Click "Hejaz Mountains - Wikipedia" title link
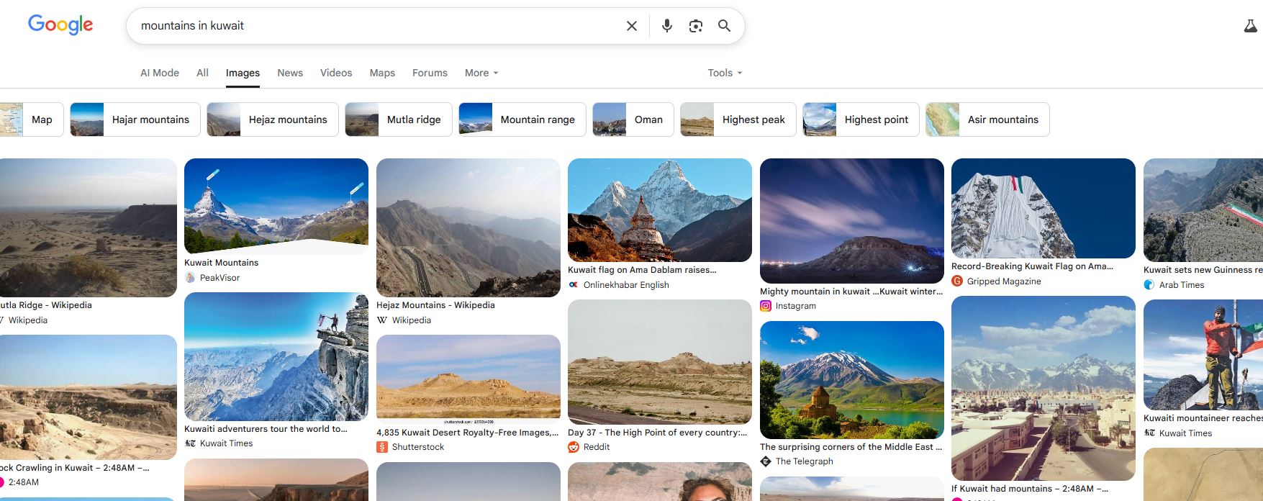 click(435, 305)
